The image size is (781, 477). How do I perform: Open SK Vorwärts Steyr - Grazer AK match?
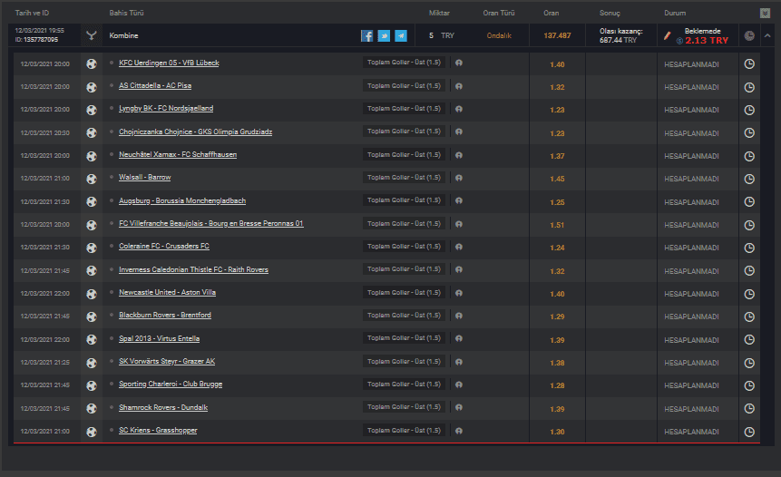click(167, 362)
